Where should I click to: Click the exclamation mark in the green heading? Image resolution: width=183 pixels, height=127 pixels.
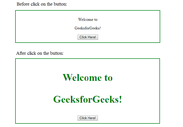pos(120,99)
